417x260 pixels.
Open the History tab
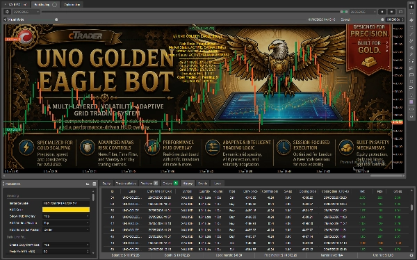click(188, 184)
